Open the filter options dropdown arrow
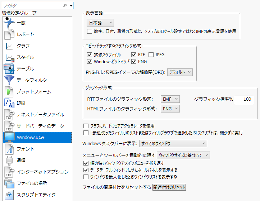The image size is (260, 201). coord(71,6)
